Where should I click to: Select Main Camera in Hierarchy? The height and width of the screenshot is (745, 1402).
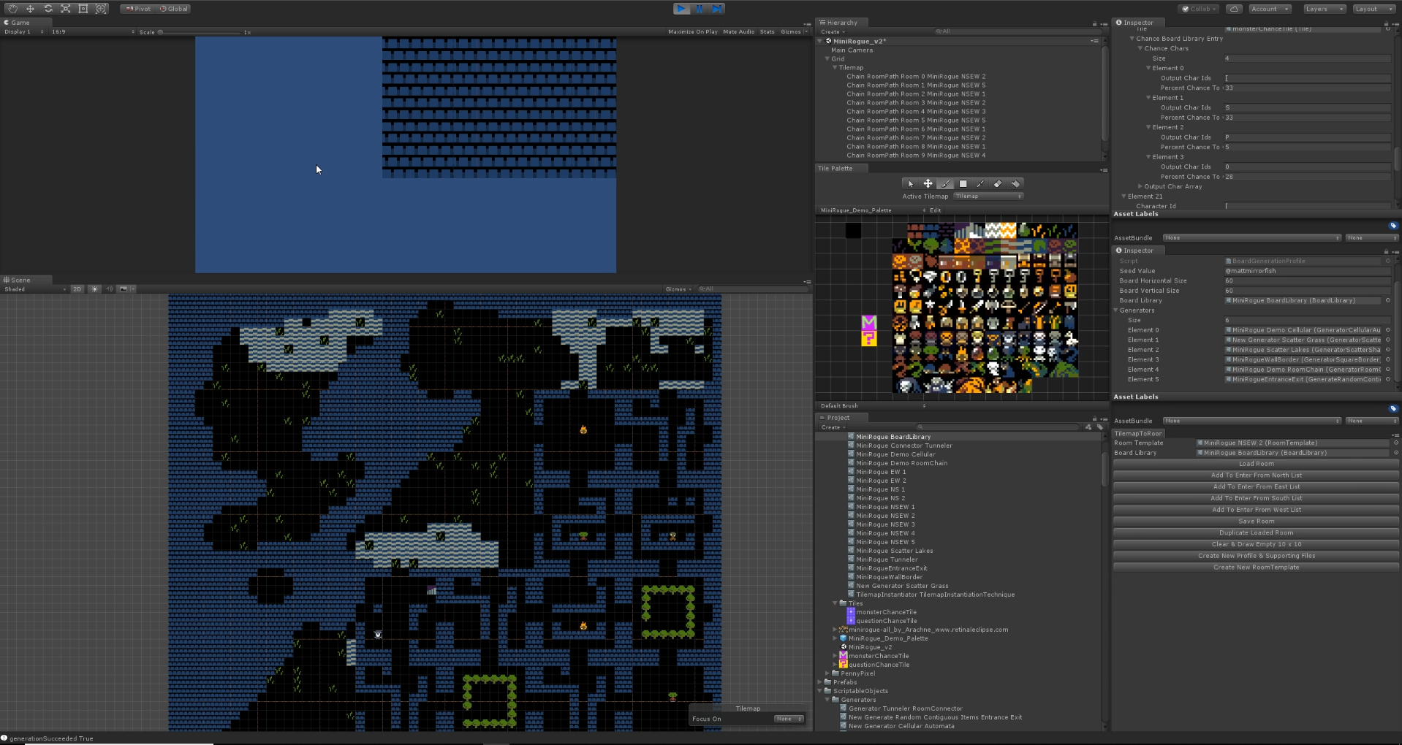852,50
